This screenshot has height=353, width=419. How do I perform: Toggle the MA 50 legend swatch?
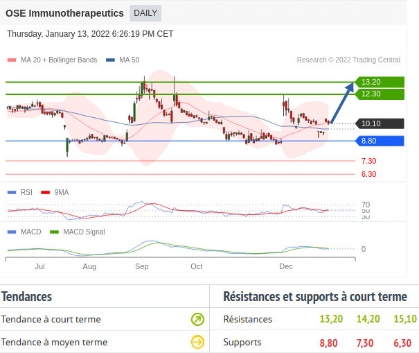tap(110, 60)
